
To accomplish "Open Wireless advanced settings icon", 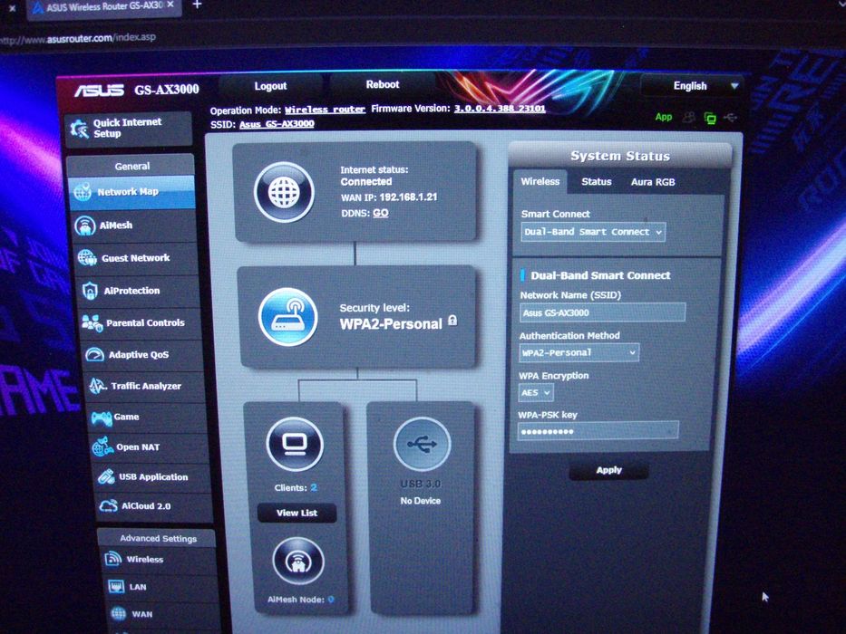I will 113,559.
